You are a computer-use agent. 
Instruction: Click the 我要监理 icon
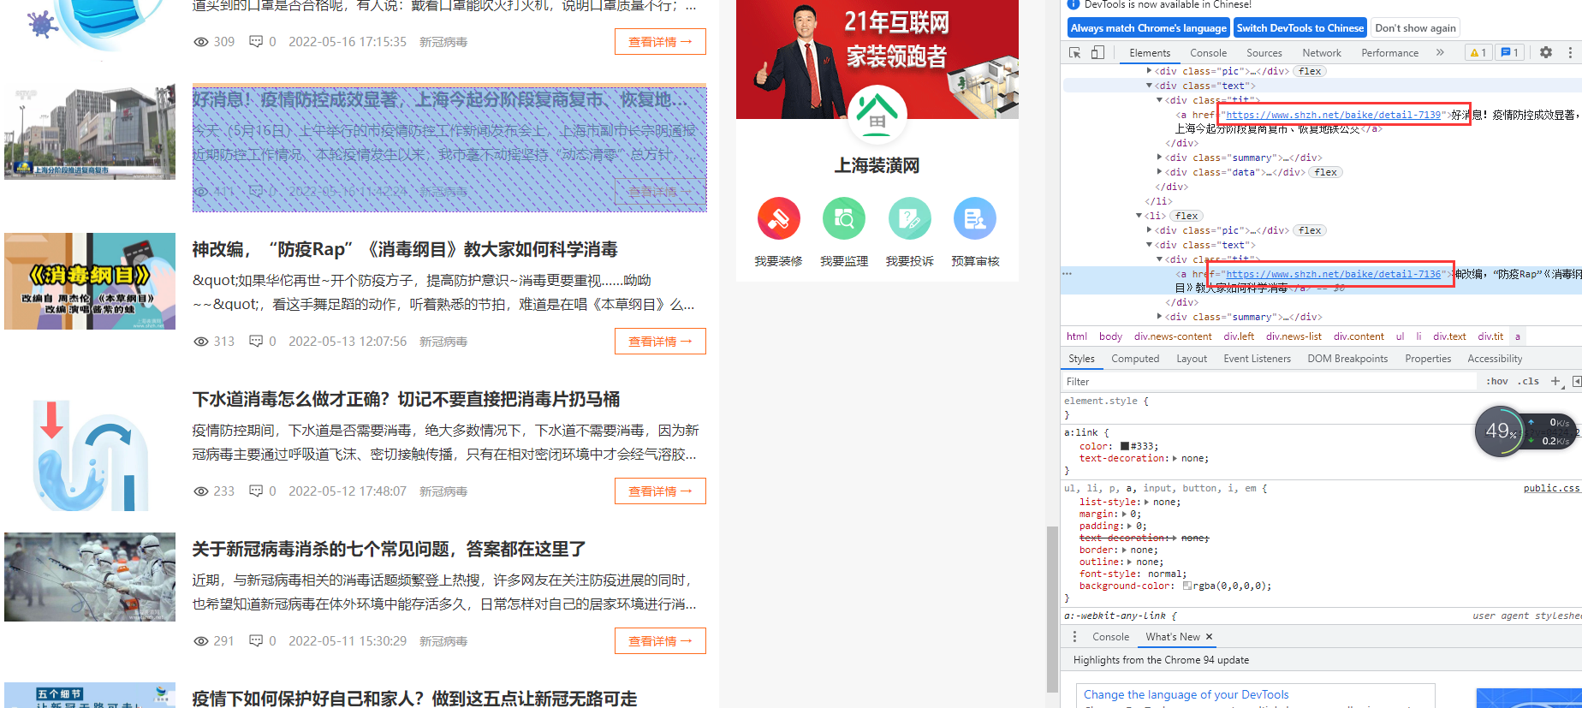844,219
